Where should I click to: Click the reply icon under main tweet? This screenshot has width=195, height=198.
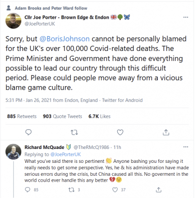point(29,132)
